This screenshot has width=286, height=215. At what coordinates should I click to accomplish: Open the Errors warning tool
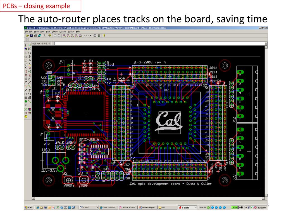coord(26,116)
